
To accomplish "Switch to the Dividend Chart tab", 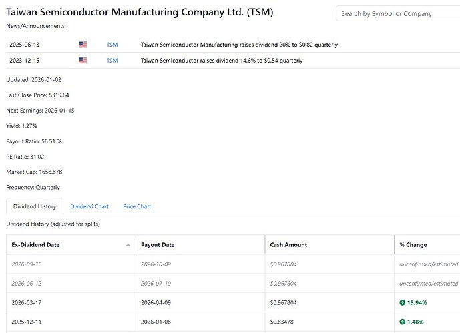I will [89, 206].
